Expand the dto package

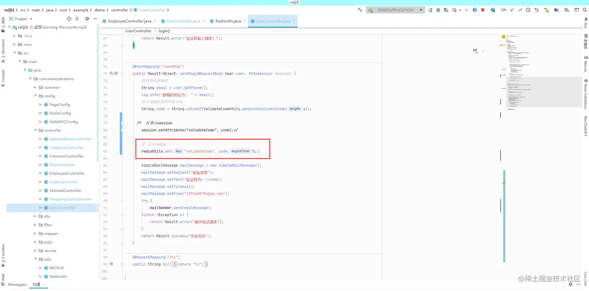point(35,216)
